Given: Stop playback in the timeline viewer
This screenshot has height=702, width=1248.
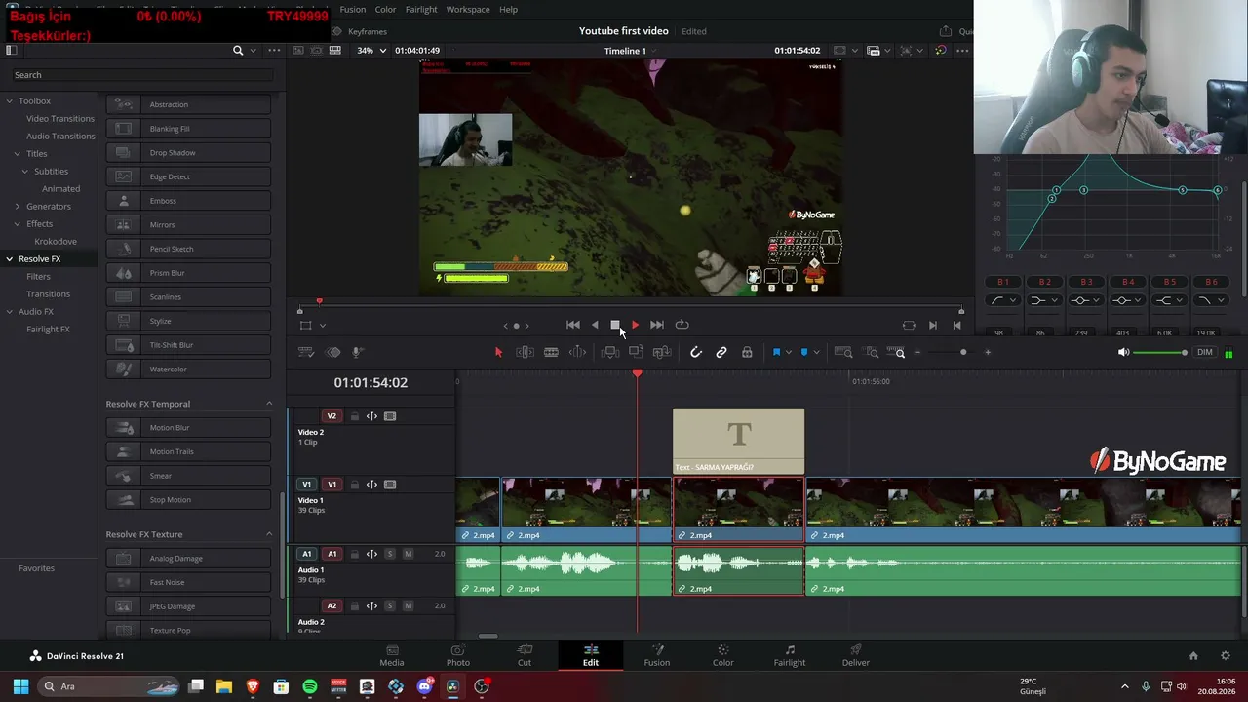Looking at the screenshot, I should pyautogui.click(x=615, y=325).
